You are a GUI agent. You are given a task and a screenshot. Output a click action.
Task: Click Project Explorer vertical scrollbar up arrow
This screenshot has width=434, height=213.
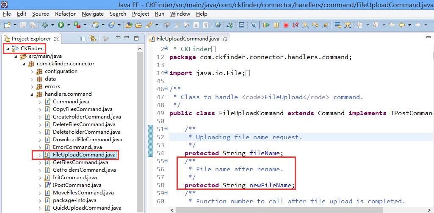(x=140, y=49)
